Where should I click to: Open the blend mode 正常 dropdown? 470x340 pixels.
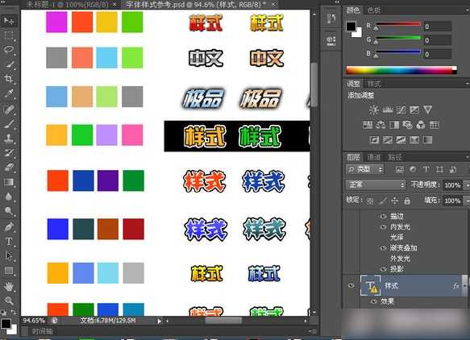[x=376, y=185]
